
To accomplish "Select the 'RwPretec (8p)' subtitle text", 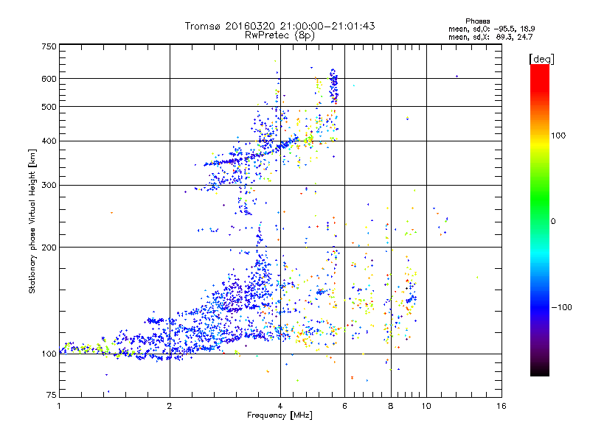I will pyautogui.click(x=280, y=35).
